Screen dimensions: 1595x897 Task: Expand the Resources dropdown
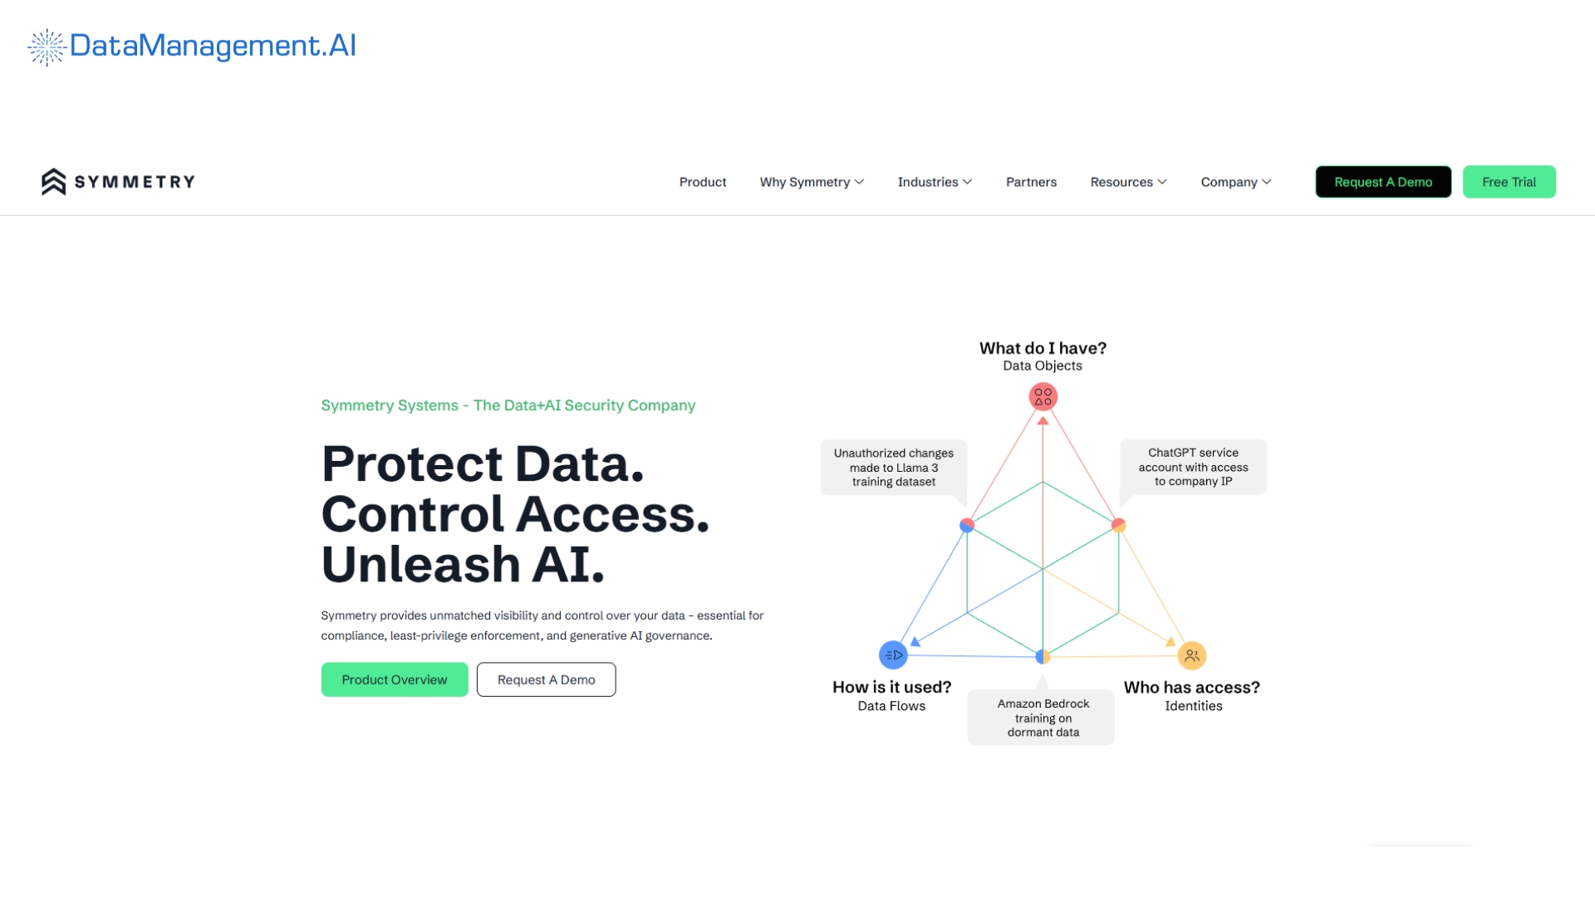click(1128, 182)
